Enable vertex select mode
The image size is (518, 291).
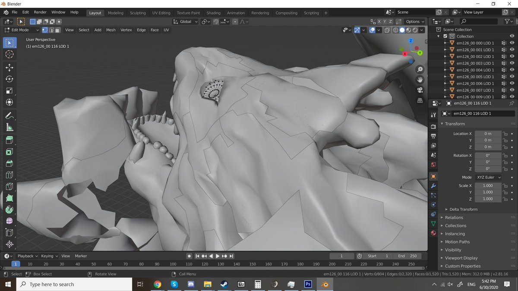(45, 30)
